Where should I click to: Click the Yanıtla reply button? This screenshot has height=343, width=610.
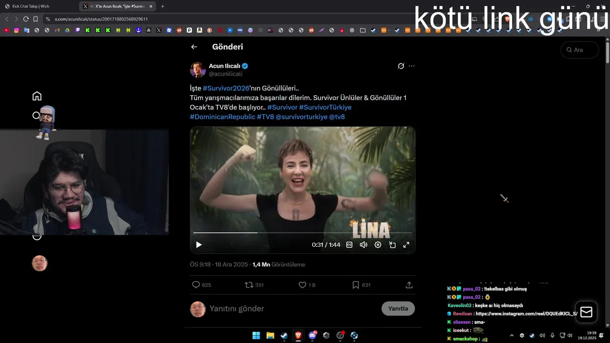tap(398, 309)
